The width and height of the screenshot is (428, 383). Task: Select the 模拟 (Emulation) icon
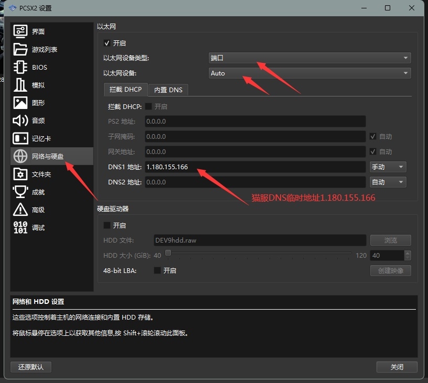point(20,85)
